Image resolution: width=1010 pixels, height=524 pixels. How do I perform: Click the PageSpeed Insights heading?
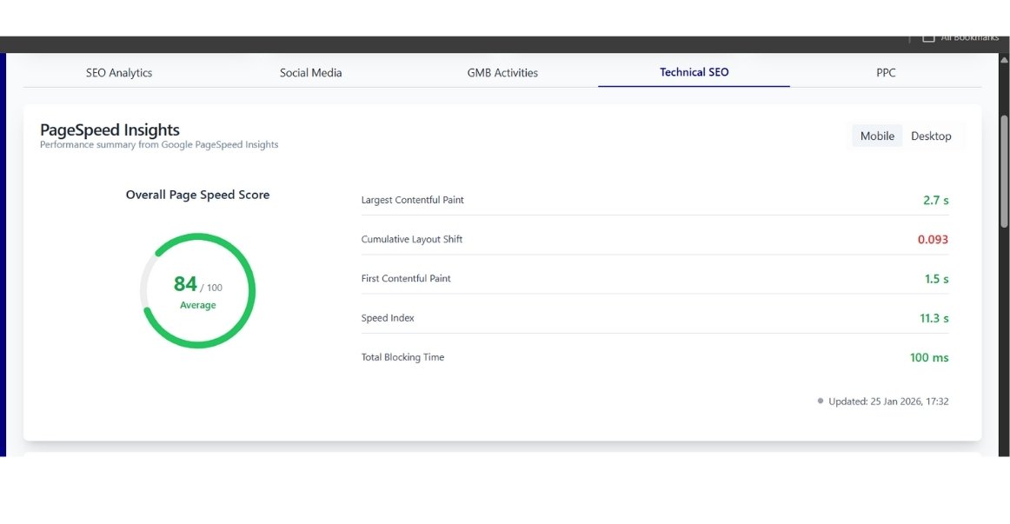[x=110, y=130]
